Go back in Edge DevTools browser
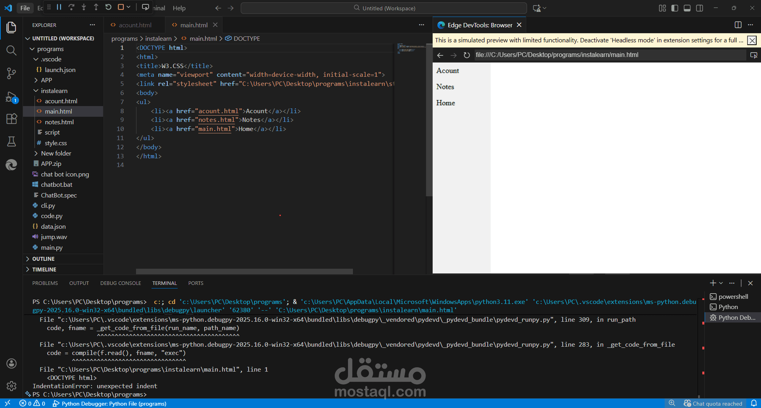The image size is (761, 408). [440, 55]
